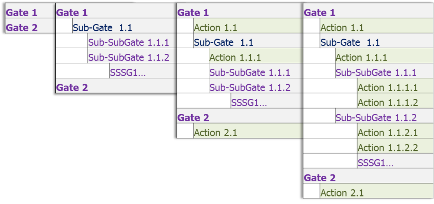Select Gate 1 in the leftmost two-row list
Screen dimensions: 434x204
pos(30,13)
